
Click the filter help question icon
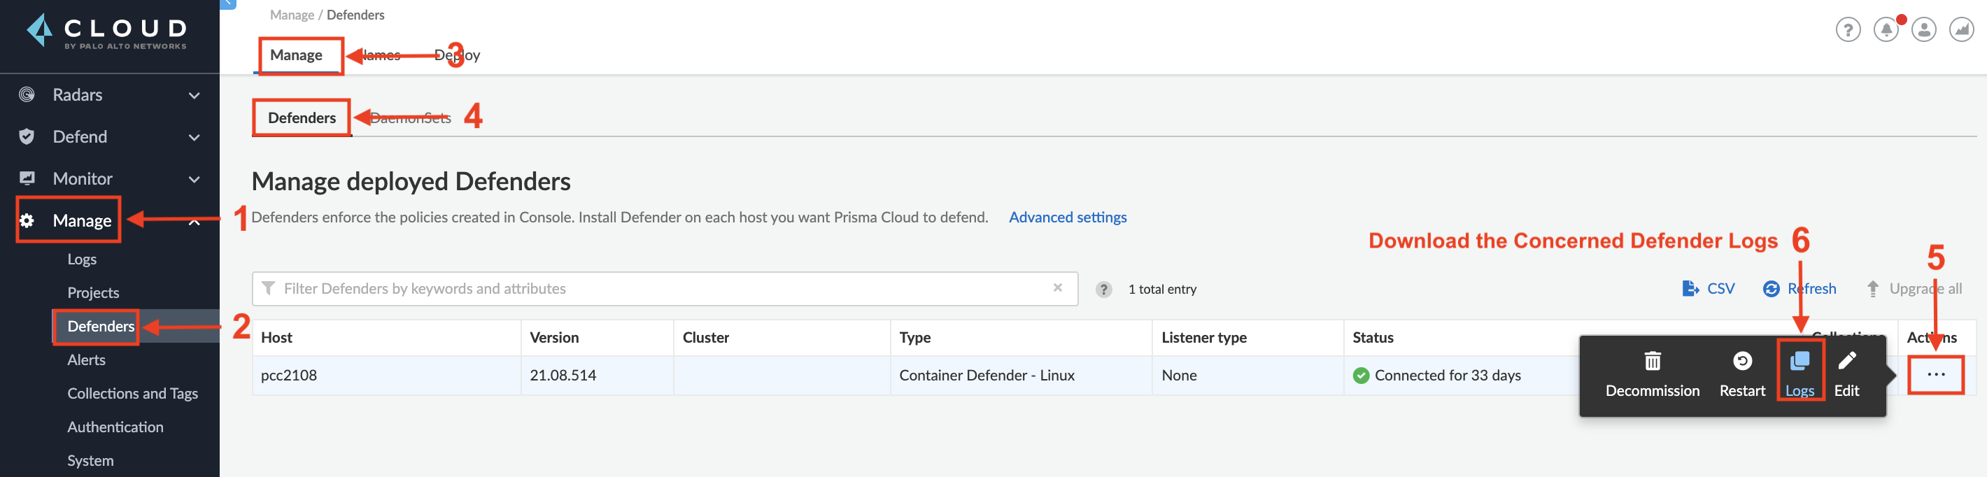[x=1104, y=290]
